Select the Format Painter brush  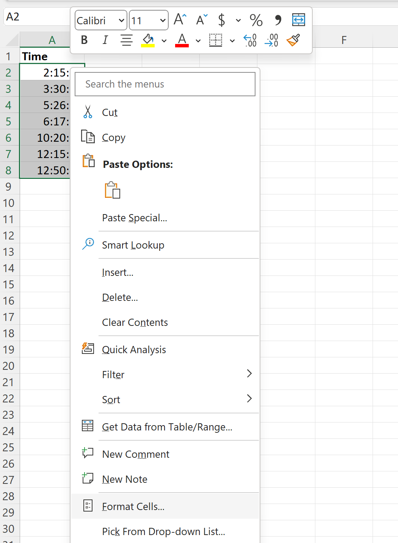coord(293,40)
